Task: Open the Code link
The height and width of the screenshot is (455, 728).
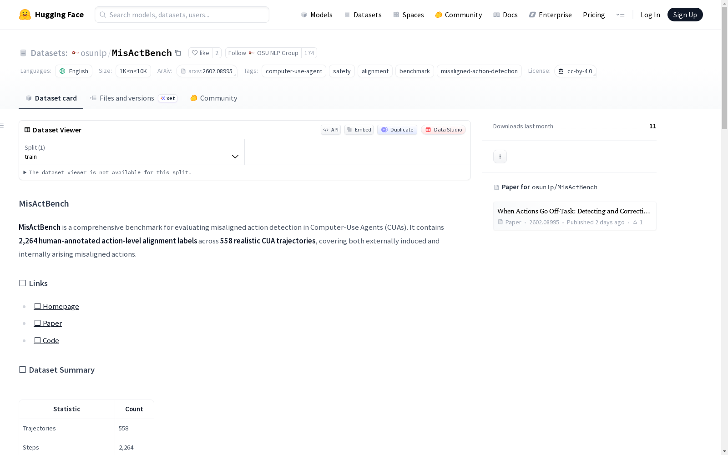Action: click(46, 340)
